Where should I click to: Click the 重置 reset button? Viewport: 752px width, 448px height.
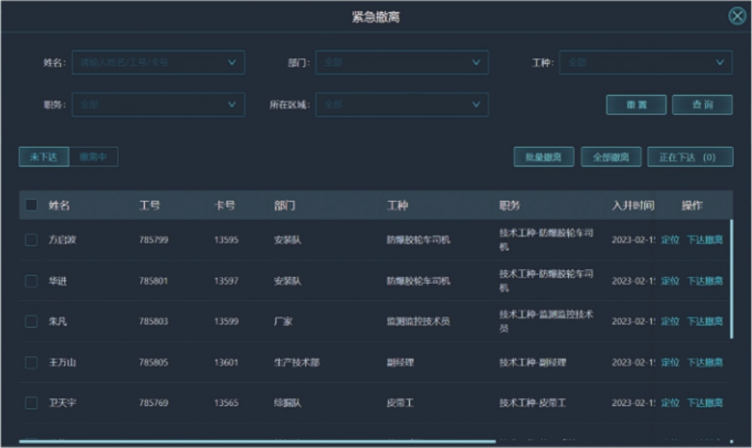636,105
